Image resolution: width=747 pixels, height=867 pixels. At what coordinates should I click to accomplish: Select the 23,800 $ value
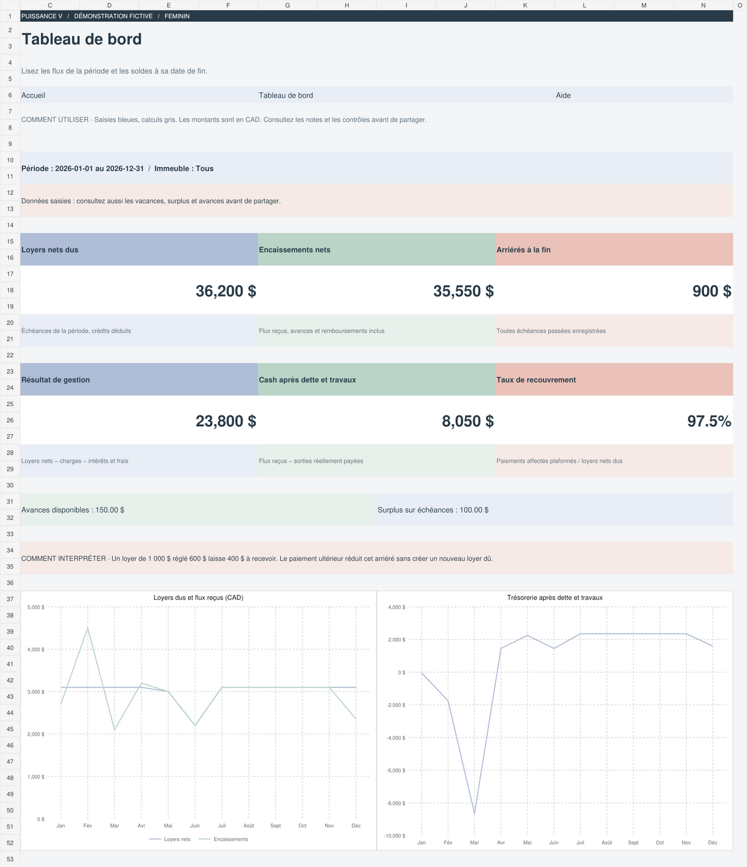[x=226, y=421]
